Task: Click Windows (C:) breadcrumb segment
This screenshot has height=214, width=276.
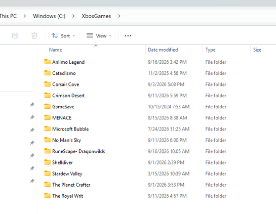Action: 49,16
